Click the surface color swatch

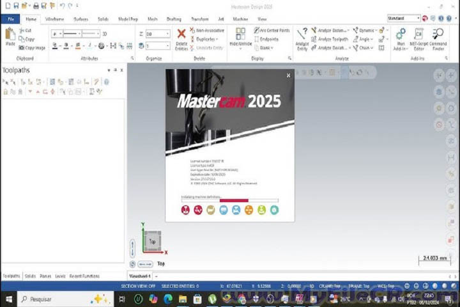coord(78,46)
